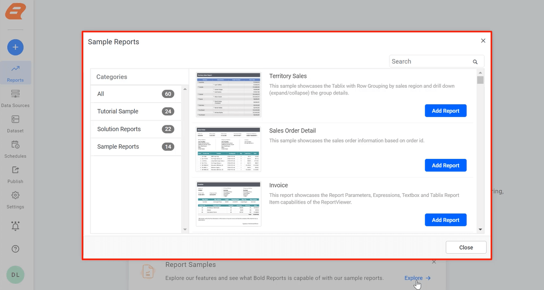
Task: Click the Explore link in Report Samples
Action: (x=417, y=278)
